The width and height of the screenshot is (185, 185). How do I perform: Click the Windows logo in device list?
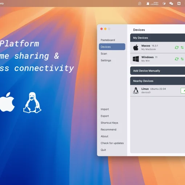click(136, 59)
